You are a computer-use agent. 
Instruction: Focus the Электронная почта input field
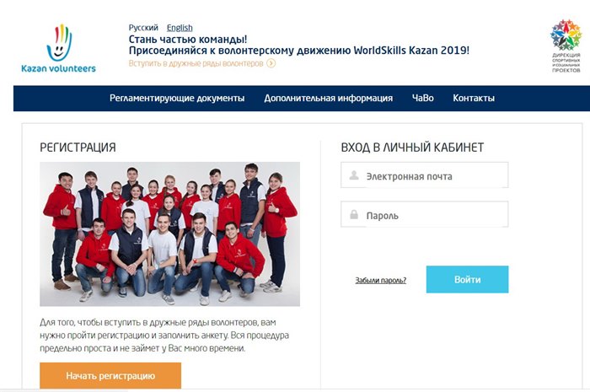coord(425,175)
